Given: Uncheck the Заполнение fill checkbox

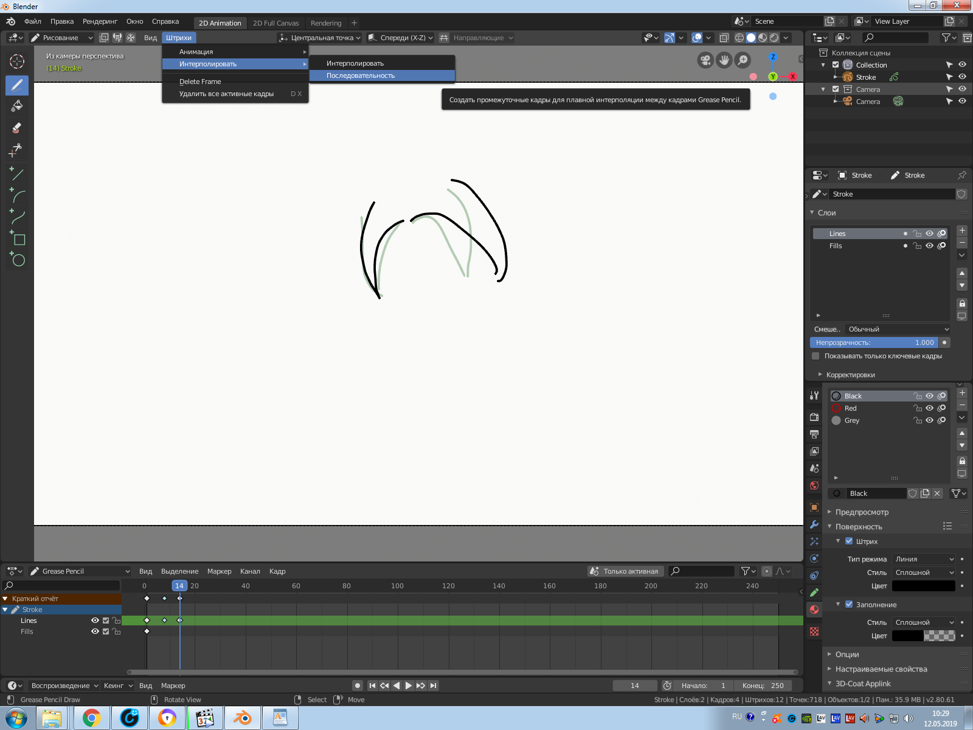Looking at the screenshot, I should tap(849, 604).
